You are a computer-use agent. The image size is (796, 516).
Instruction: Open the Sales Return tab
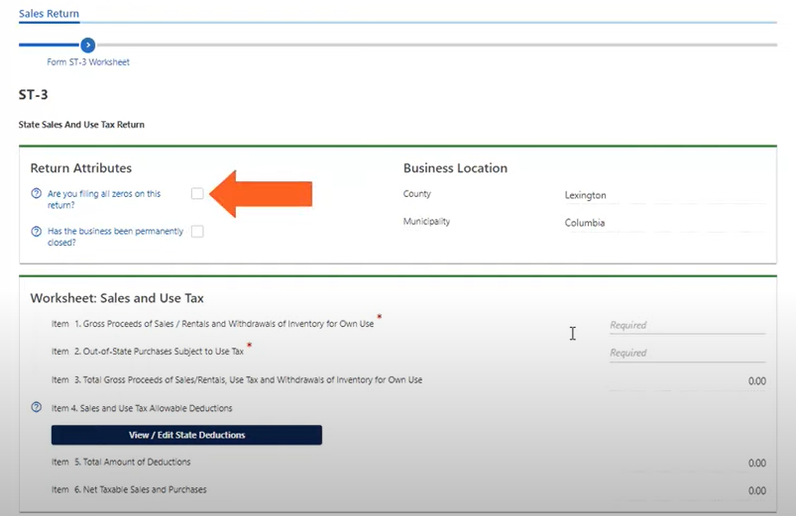pos(49,14)
